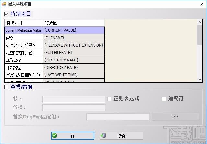
Task: Click the green checkmark icon on 行
Action: pos(54,136)
